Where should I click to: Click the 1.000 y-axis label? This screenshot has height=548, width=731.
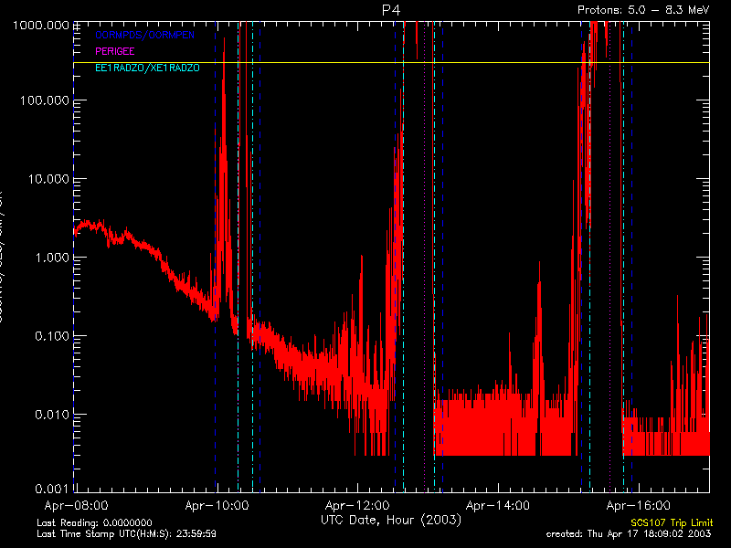tap(52, 258)
